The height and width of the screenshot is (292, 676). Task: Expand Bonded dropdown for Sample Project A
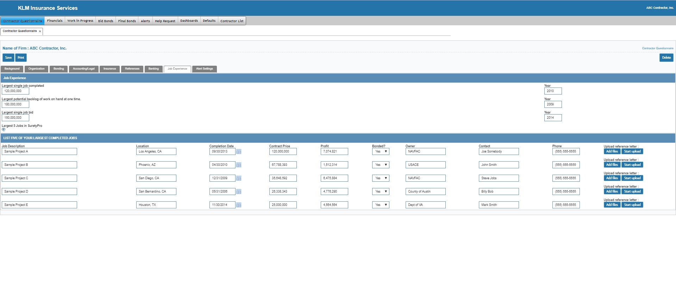(381, 151)
